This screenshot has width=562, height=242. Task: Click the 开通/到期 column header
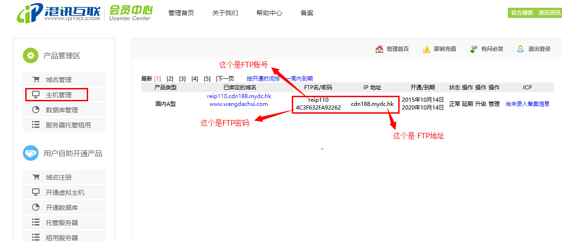(x=423, y=87)
